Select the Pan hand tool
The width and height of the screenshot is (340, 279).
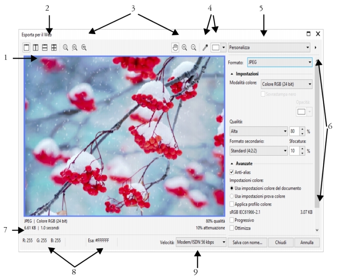point(175,48)
